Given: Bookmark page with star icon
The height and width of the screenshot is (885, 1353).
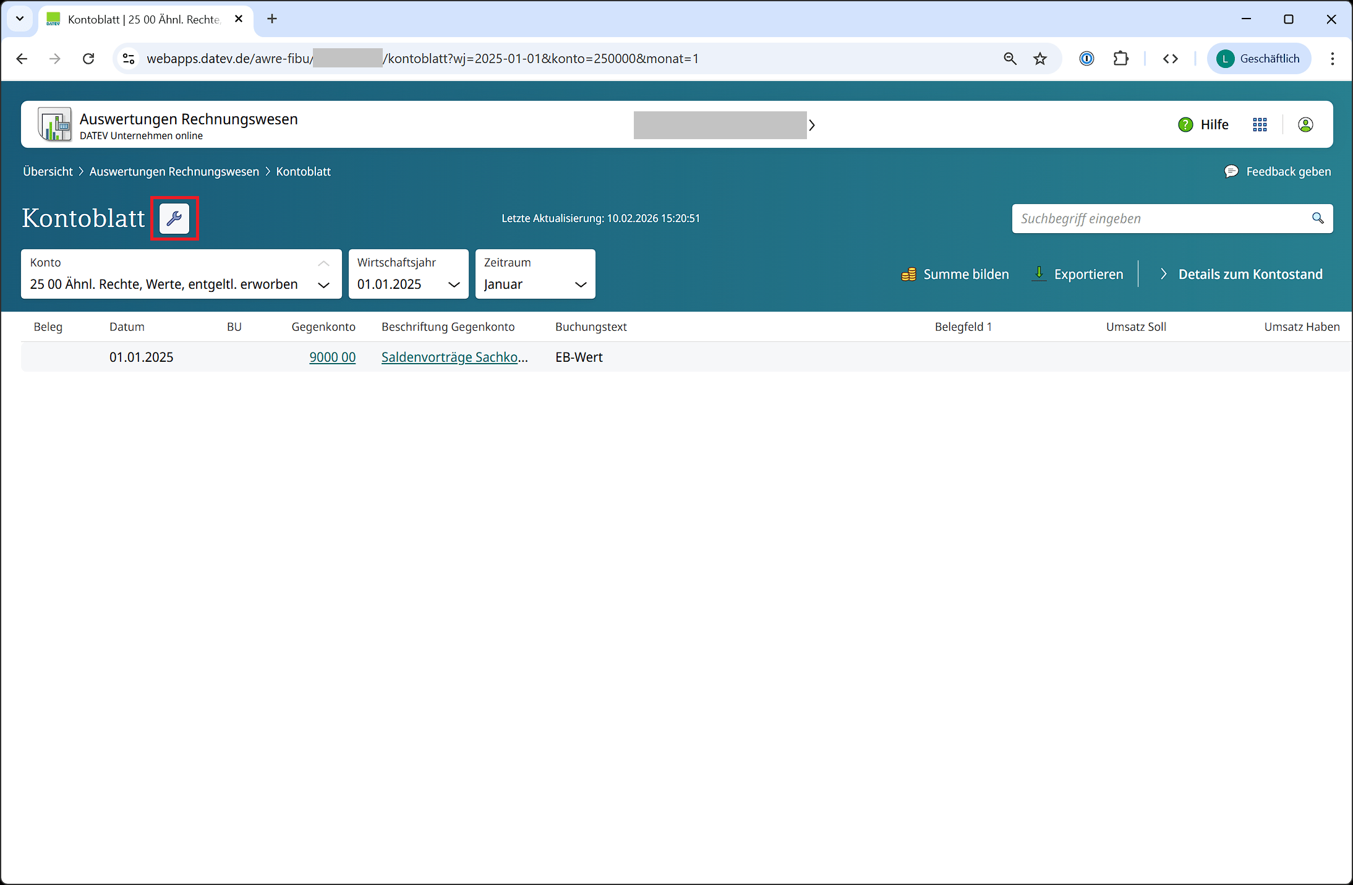Looking at the screenshot, I should coord(1040,59).
